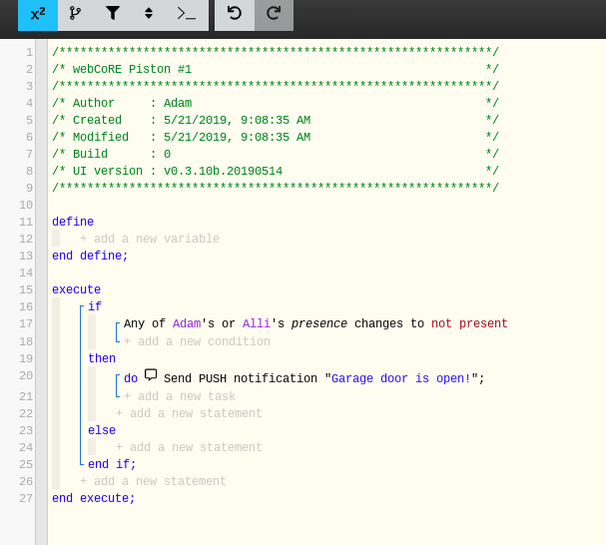The width and height of the screenshot is (606, 545).
Task: Toggle the x² variables view button
Action: [x=38, y=14]
